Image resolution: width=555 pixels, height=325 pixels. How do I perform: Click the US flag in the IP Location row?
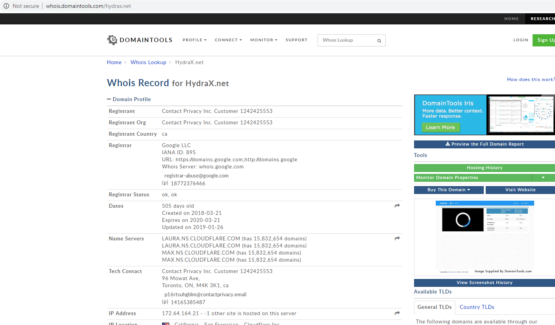(166, 323)
